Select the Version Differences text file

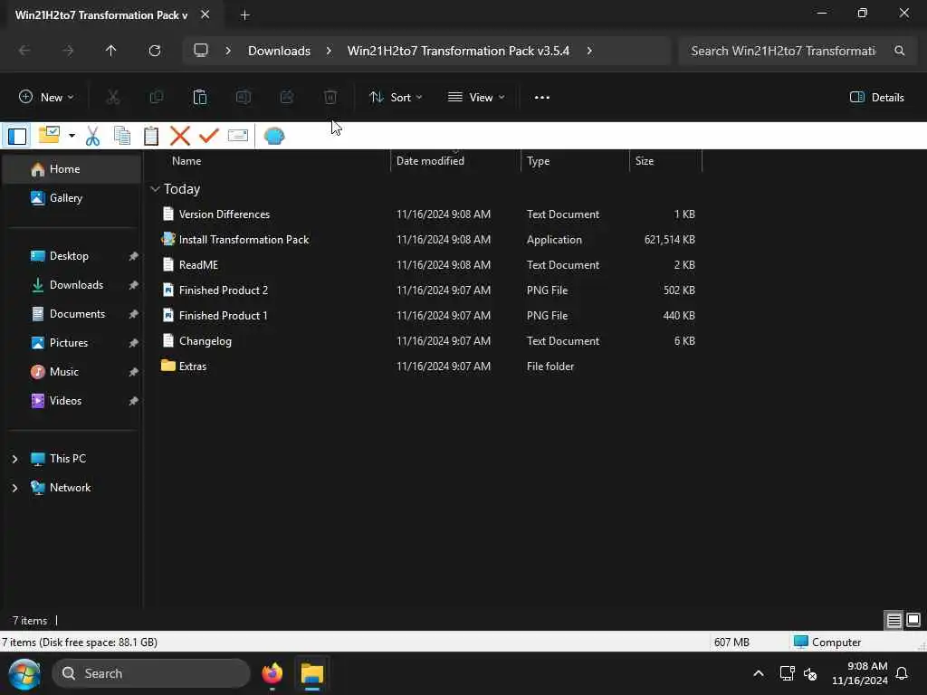point(225,214)
